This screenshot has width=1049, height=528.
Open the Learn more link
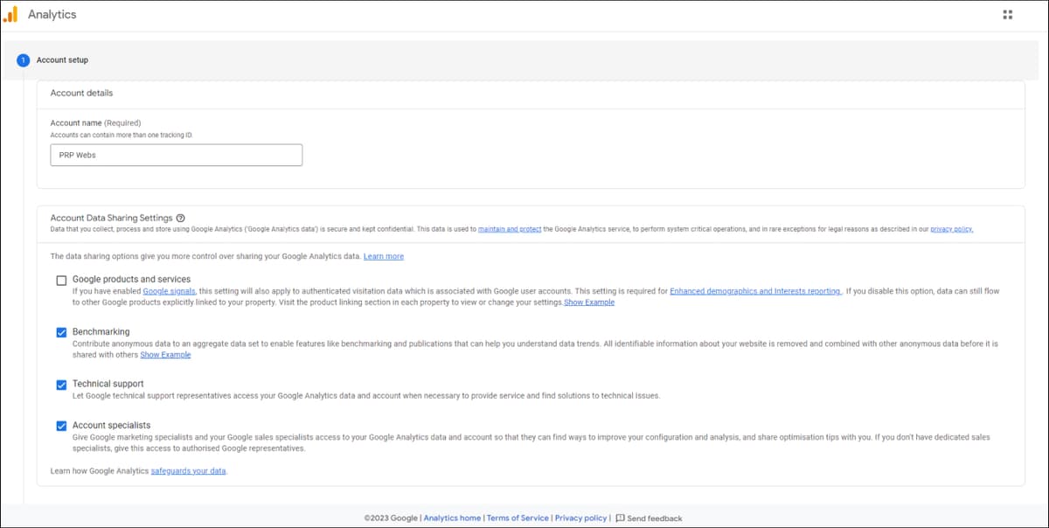[384, 256]
